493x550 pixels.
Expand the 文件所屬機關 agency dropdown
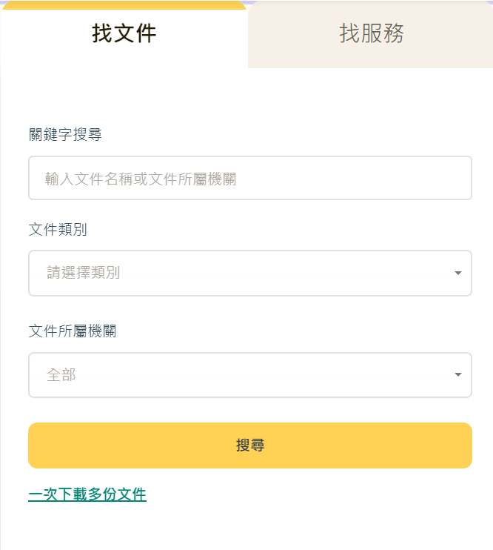point(249,375)
